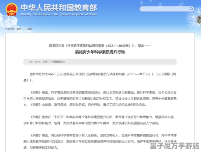
Task: Click the paragraph starting 据新华社北京6月25日电
Action: (100, 77)
